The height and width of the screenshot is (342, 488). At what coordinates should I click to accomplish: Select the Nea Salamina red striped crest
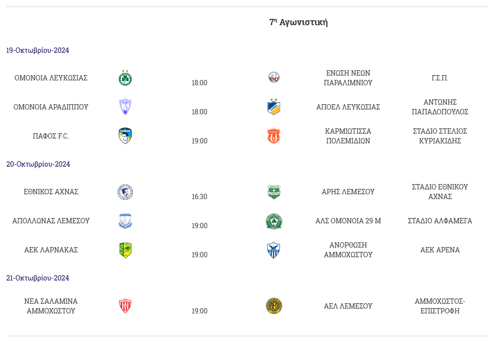(x=125, y=306)
